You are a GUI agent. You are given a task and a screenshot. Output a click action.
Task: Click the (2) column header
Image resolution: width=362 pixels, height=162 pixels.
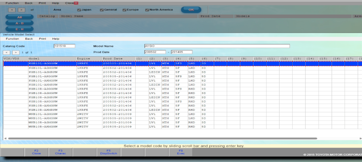coord(155,59)
